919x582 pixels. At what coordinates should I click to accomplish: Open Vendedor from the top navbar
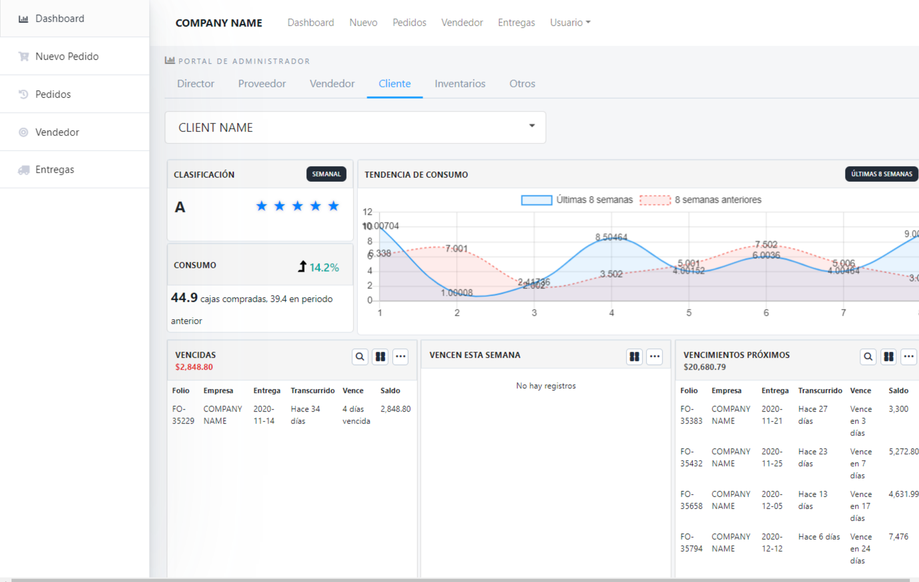click(x=462, y=22)
